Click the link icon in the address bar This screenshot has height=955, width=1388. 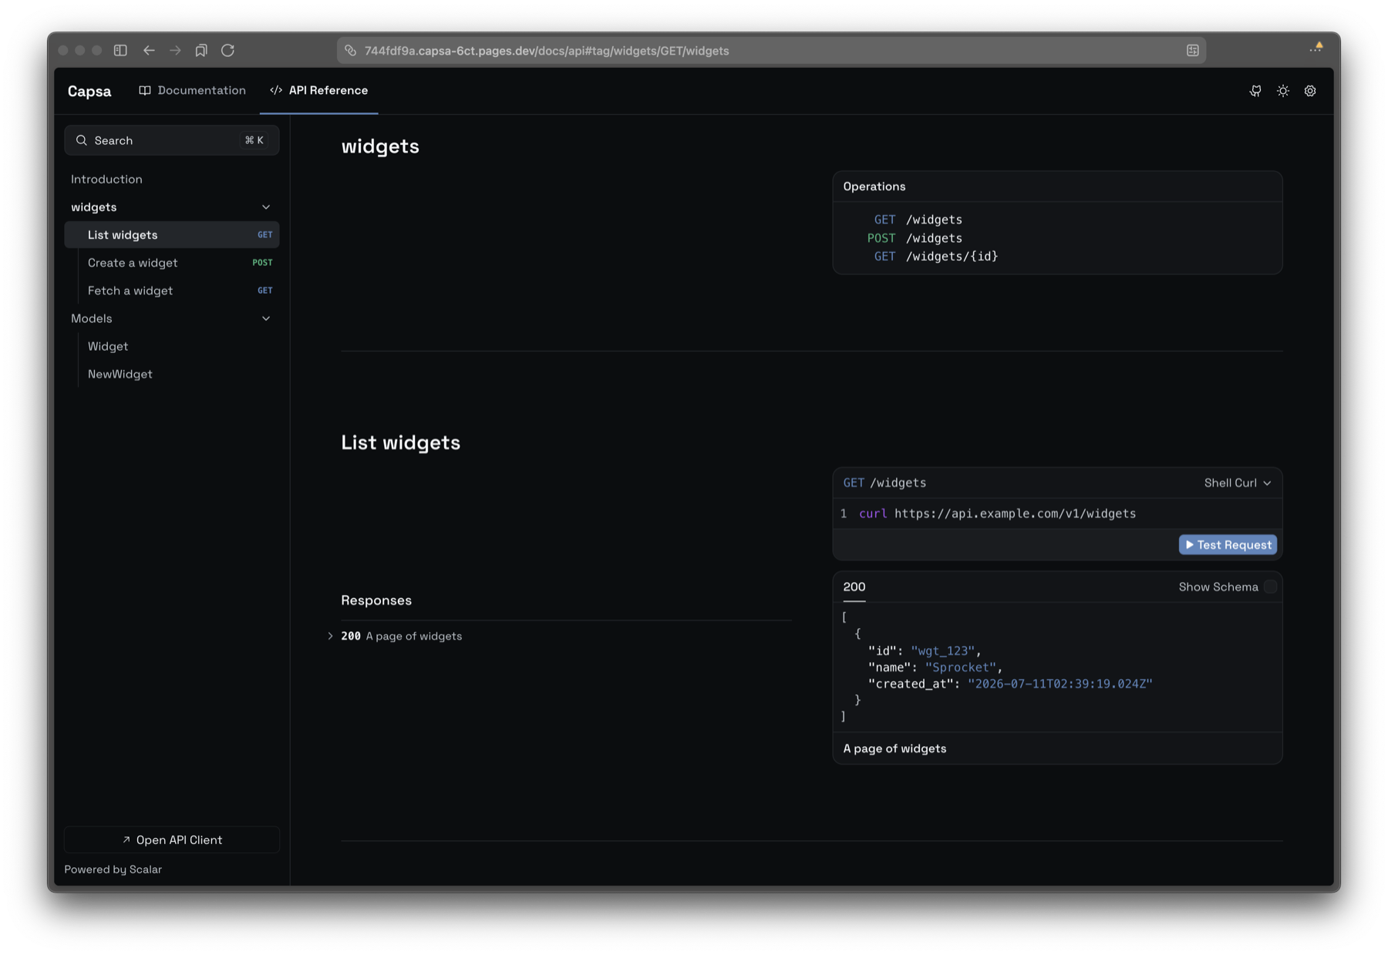point(350,50)
